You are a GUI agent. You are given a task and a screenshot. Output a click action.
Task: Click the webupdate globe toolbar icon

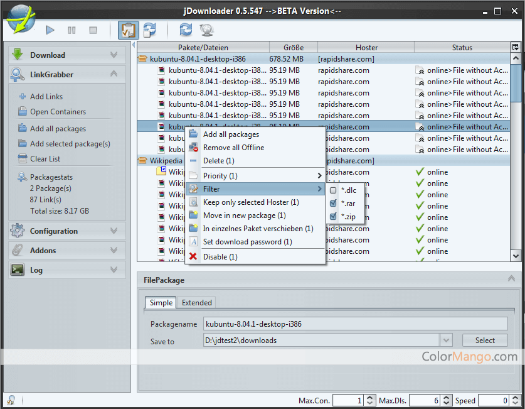(207, 30)
